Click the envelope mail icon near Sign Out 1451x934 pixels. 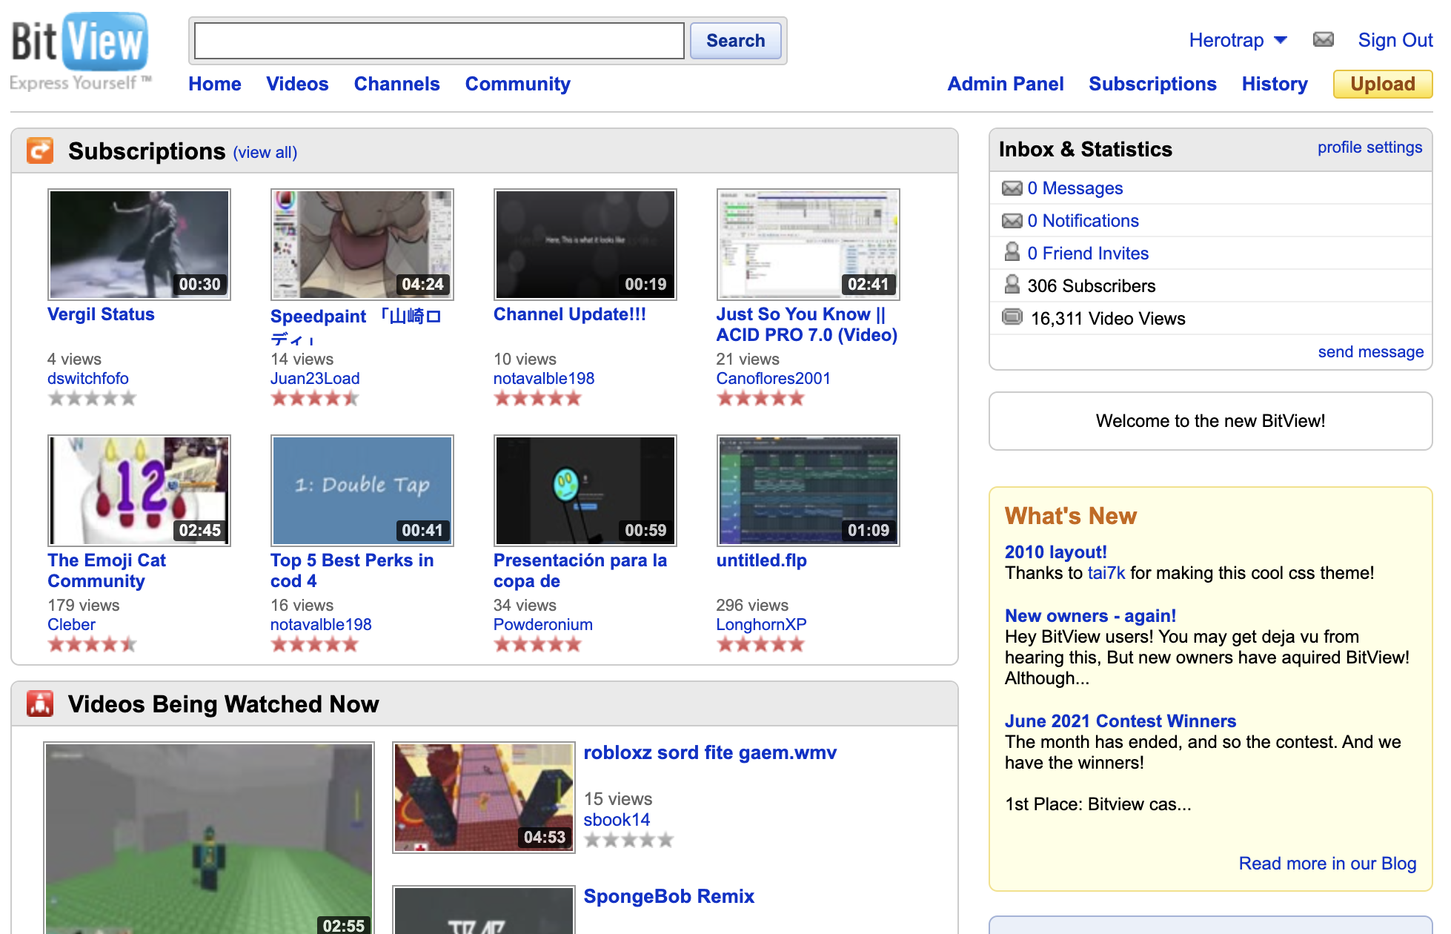tap(1323, 39)
